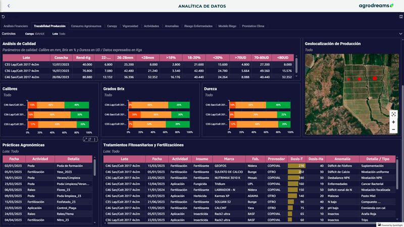Zoom out on the production map

pyautogui.click(x=393, y=130)
